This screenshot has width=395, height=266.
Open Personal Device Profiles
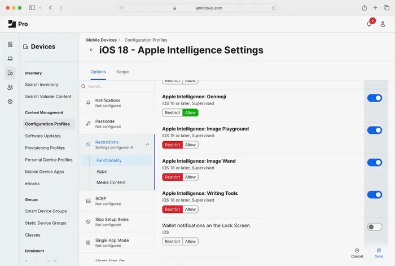49,160
